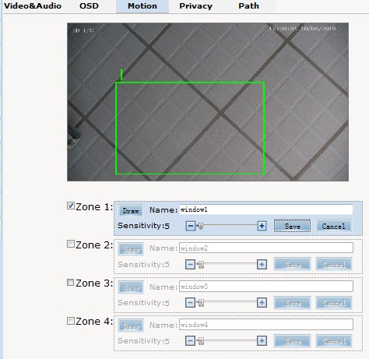Switch to the Privacy tab
This screenshot has height=359, width=369.
coord(195,6)
